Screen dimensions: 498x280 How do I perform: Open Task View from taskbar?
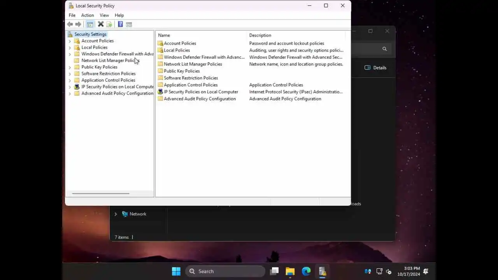[x=274, y=271]
